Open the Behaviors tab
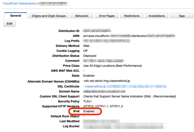The width and height of the screenshot is (194, 132). click(81, 16)
